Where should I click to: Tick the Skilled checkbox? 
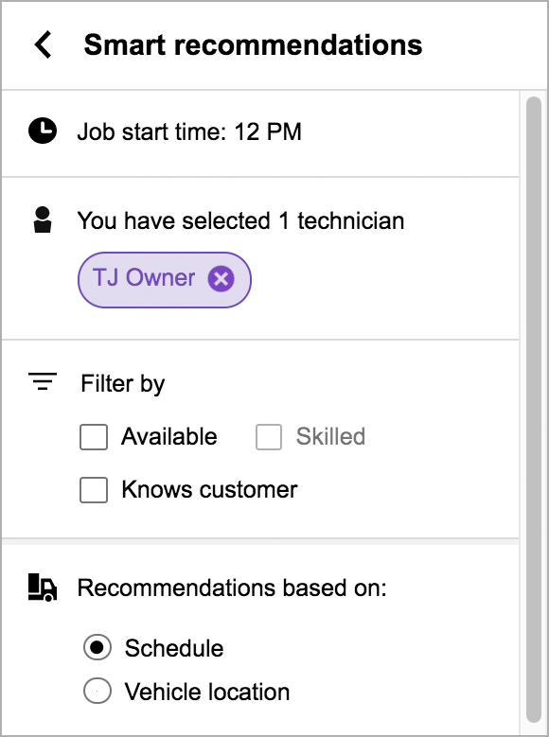(x=269, y=437)
